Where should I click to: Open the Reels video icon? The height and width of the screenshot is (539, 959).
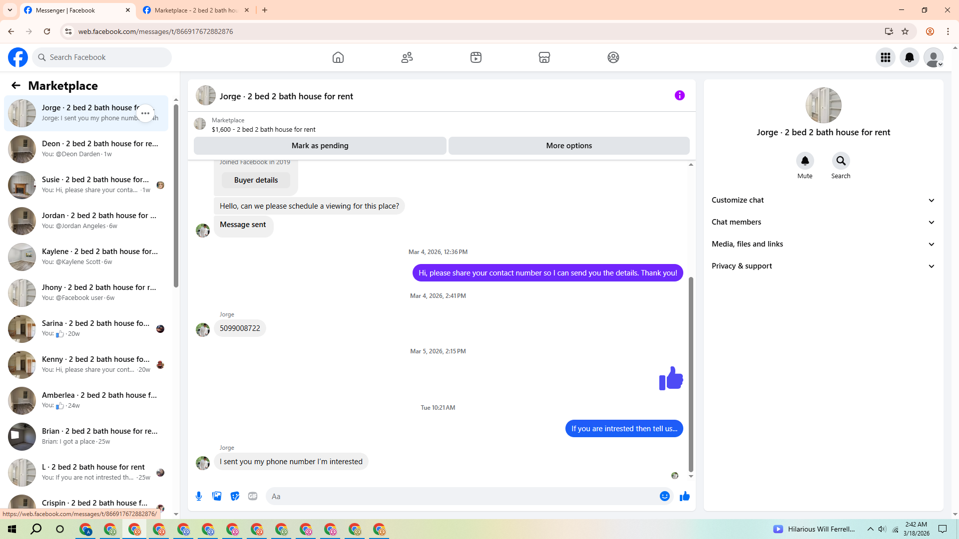pyautogui.click(x=476, y=57)
